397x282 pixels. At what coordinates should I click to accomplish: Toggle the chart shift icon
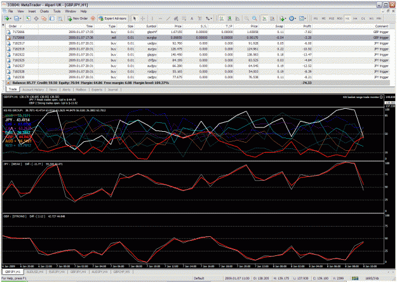(273, 18)
